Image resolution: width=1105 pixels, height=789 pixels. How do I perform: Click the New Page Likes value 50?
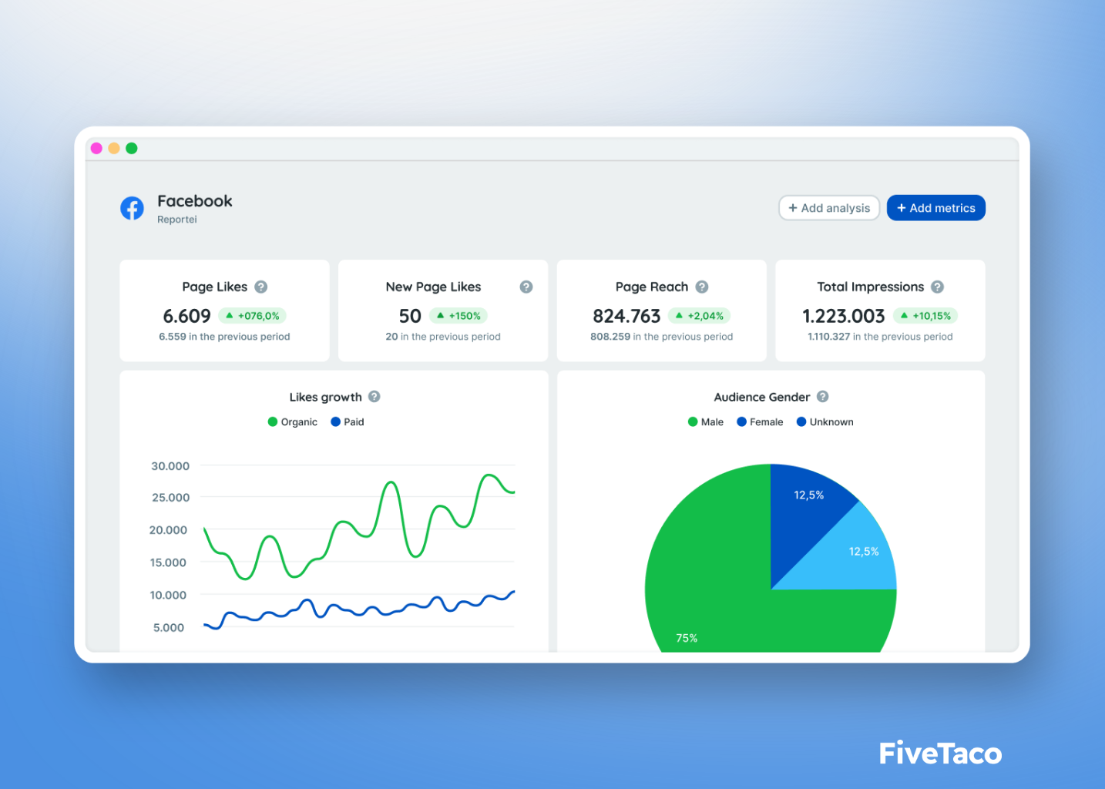(410, 316)
